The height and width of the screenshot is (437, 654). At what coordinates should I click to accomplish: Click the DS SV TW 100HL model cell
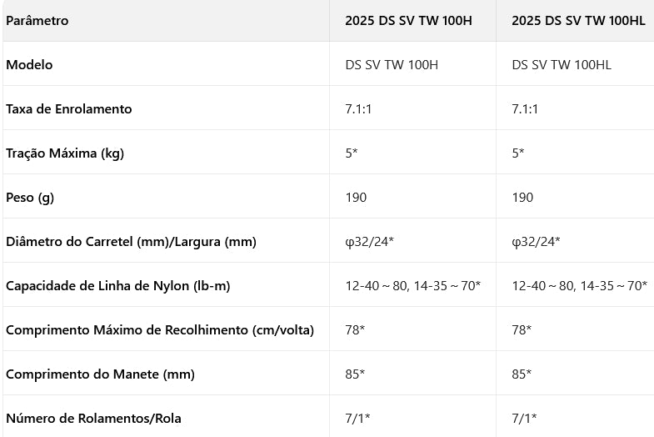(562, 64)
